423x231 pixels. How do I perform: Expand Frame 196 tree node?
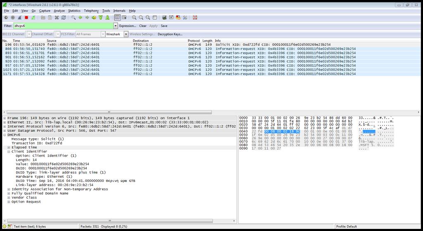click(x=5, y=118)
